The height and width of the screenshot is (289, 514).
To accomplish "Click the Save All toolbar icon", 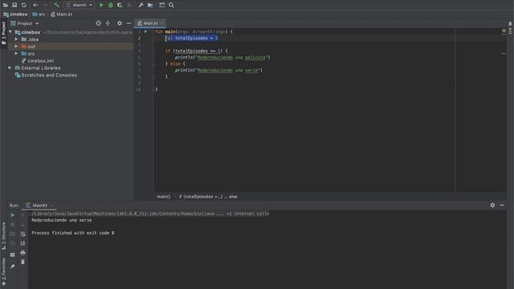I will pyautogui.click(x=14, y=5).
